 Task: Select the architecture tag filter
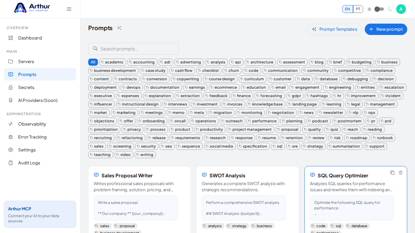point(260,62)
